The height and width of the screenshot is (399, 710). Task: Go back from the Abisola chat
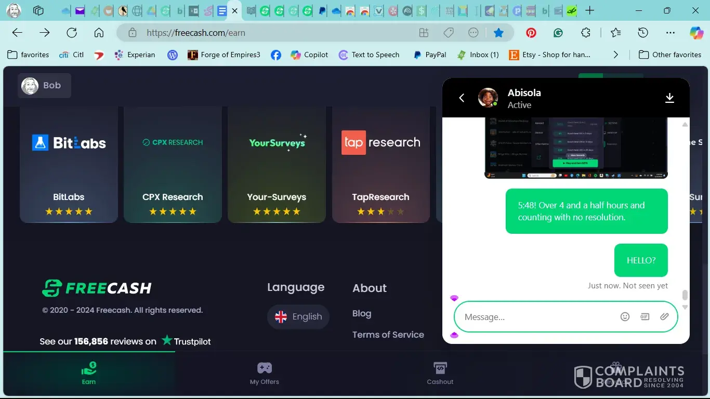462,98
